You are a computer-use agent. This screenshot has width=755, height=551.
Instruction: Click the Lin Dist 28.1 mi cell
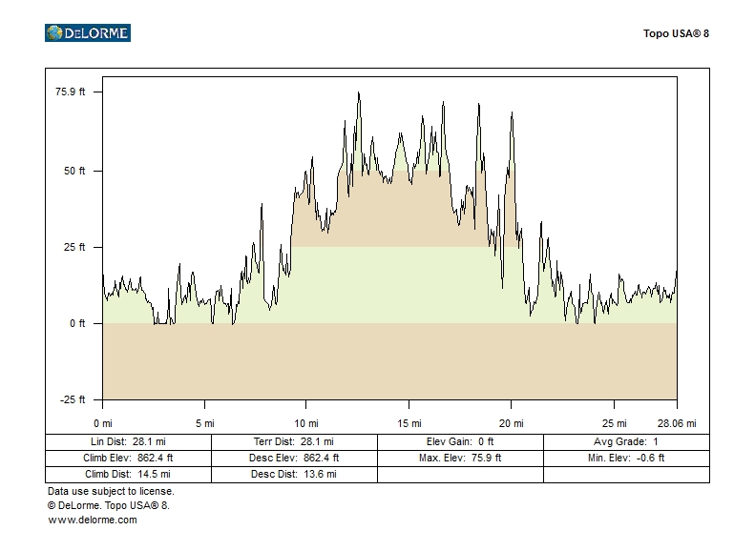(x=128, y=442)
